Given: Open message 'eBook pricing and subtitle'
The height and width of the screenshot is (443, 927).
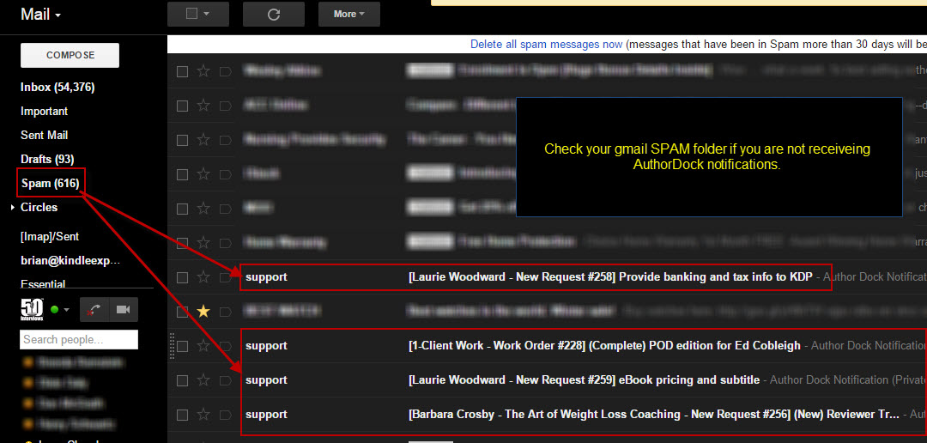Looking at the screenshot, I should (688, 379).
